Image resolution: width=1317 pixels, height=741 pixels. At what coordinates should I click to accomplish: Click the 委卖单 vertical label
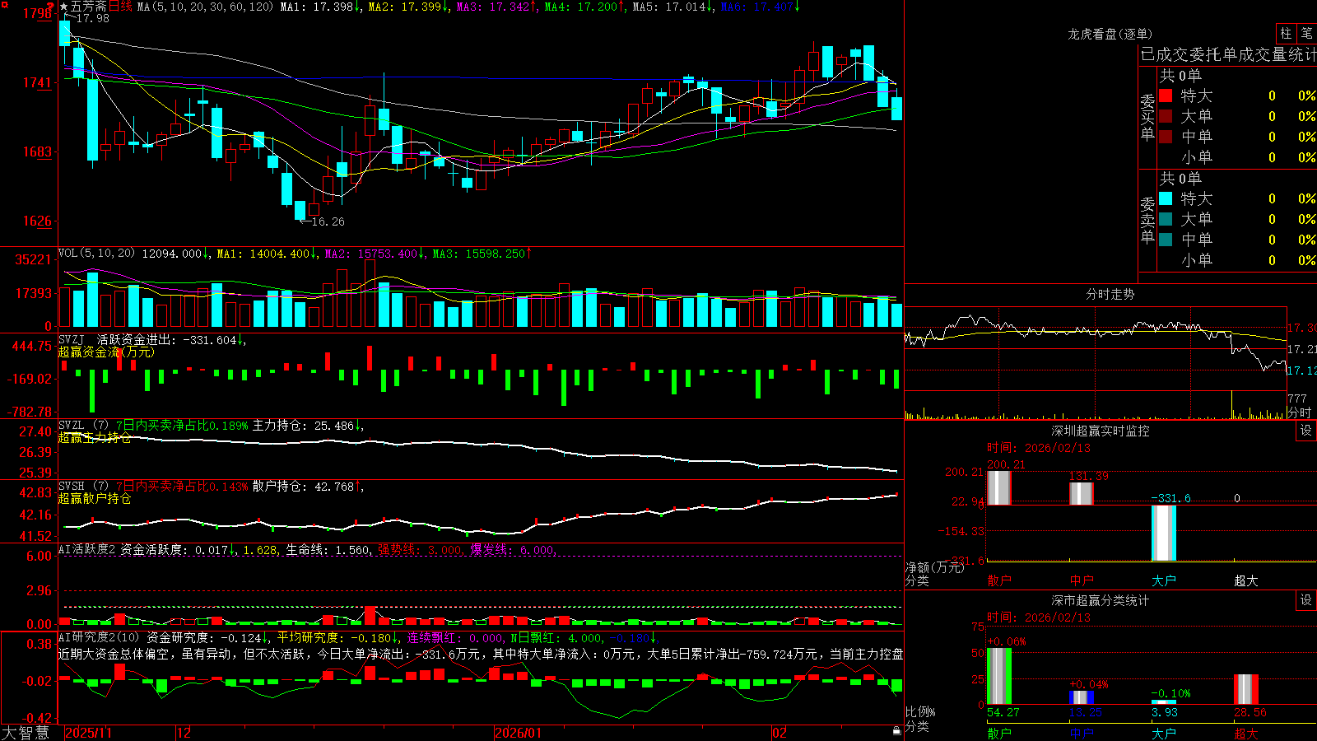point(1147,220)
